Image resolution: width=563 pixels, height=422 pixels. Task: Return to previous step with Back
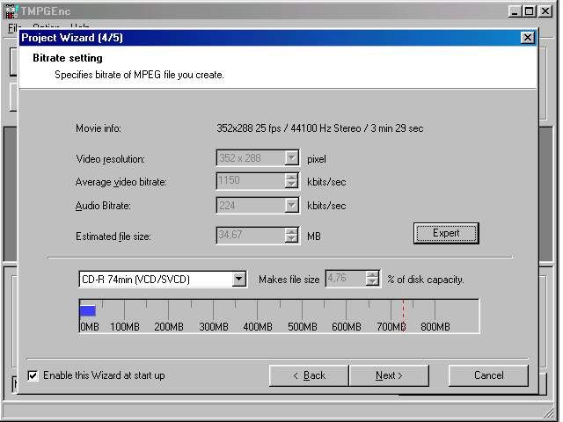[309, 375]
